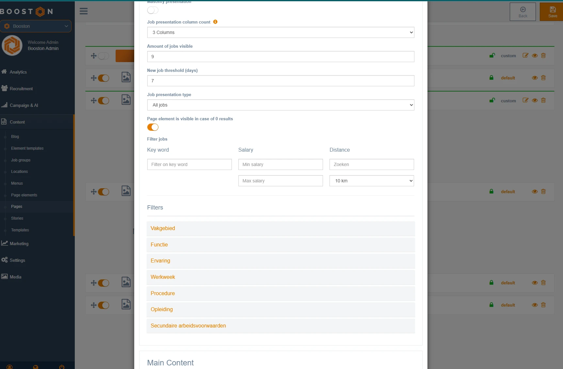This screenshot has width=563, height=369.
Task: Expand the Procedure filter
Action: pos(281,294)
